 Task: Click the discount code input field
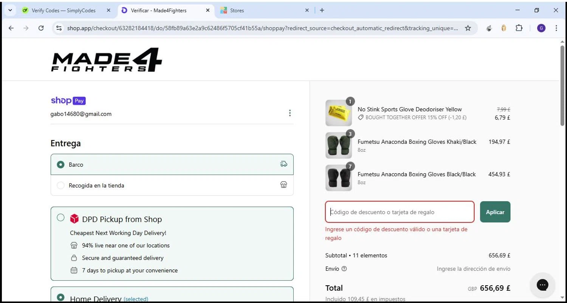pos(400,212)
